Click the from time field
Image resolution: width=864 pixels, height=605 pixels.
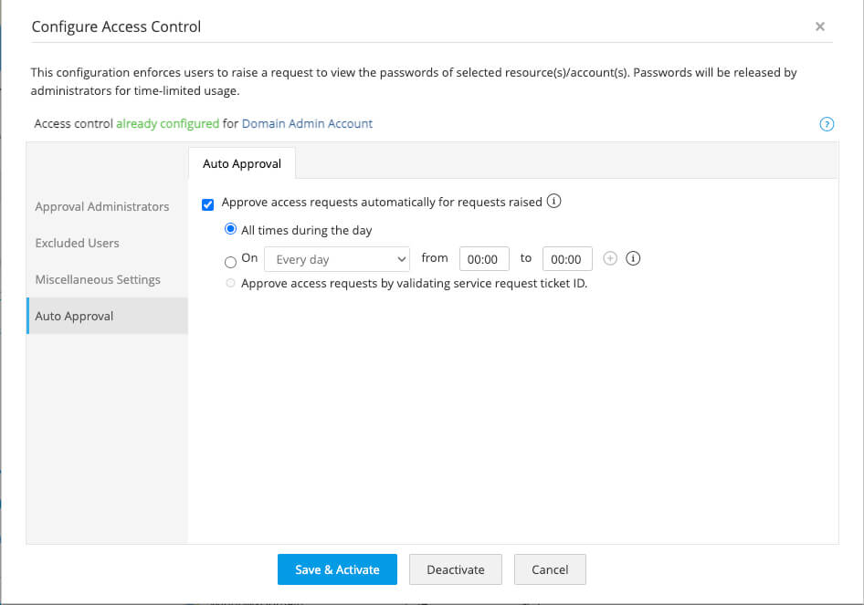tap(482, 260)
